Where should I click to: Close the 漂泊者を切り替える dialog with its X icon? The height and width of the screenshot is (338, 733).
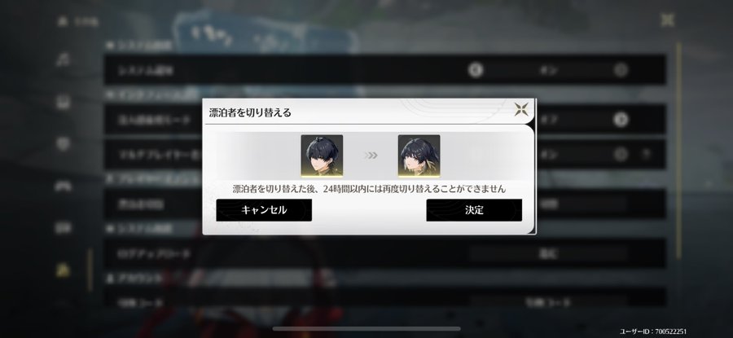(x=521, y=110)
